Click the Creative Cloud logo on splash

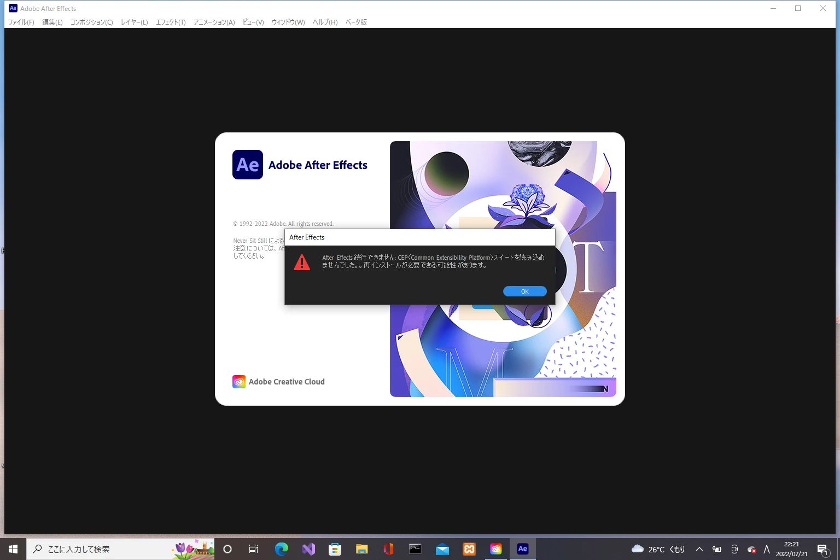pyautogui.click(x=239, y=382)
